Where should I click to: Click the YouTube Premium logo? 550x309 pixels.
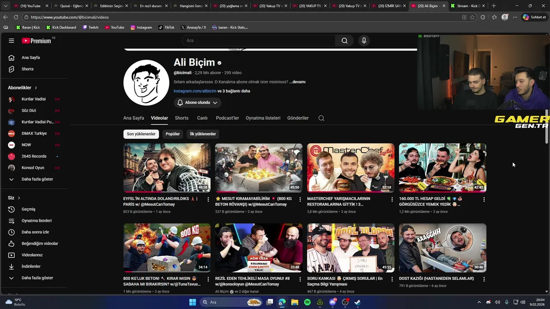coord(37,41)
